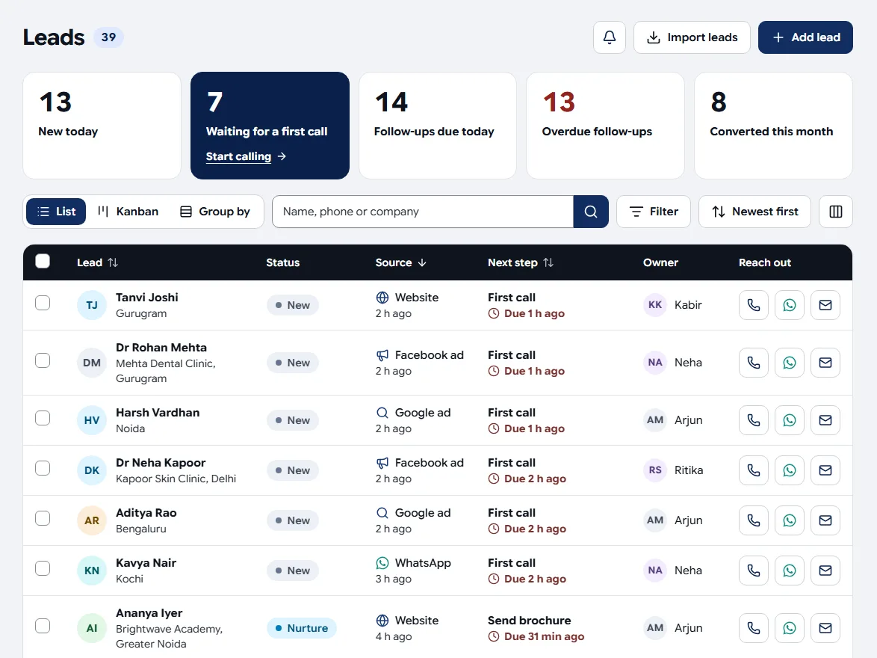The height and width of the screenshot is (658, 877).
Task: Call Harsh Vardhan by phone
Action: tap(754, 420)
